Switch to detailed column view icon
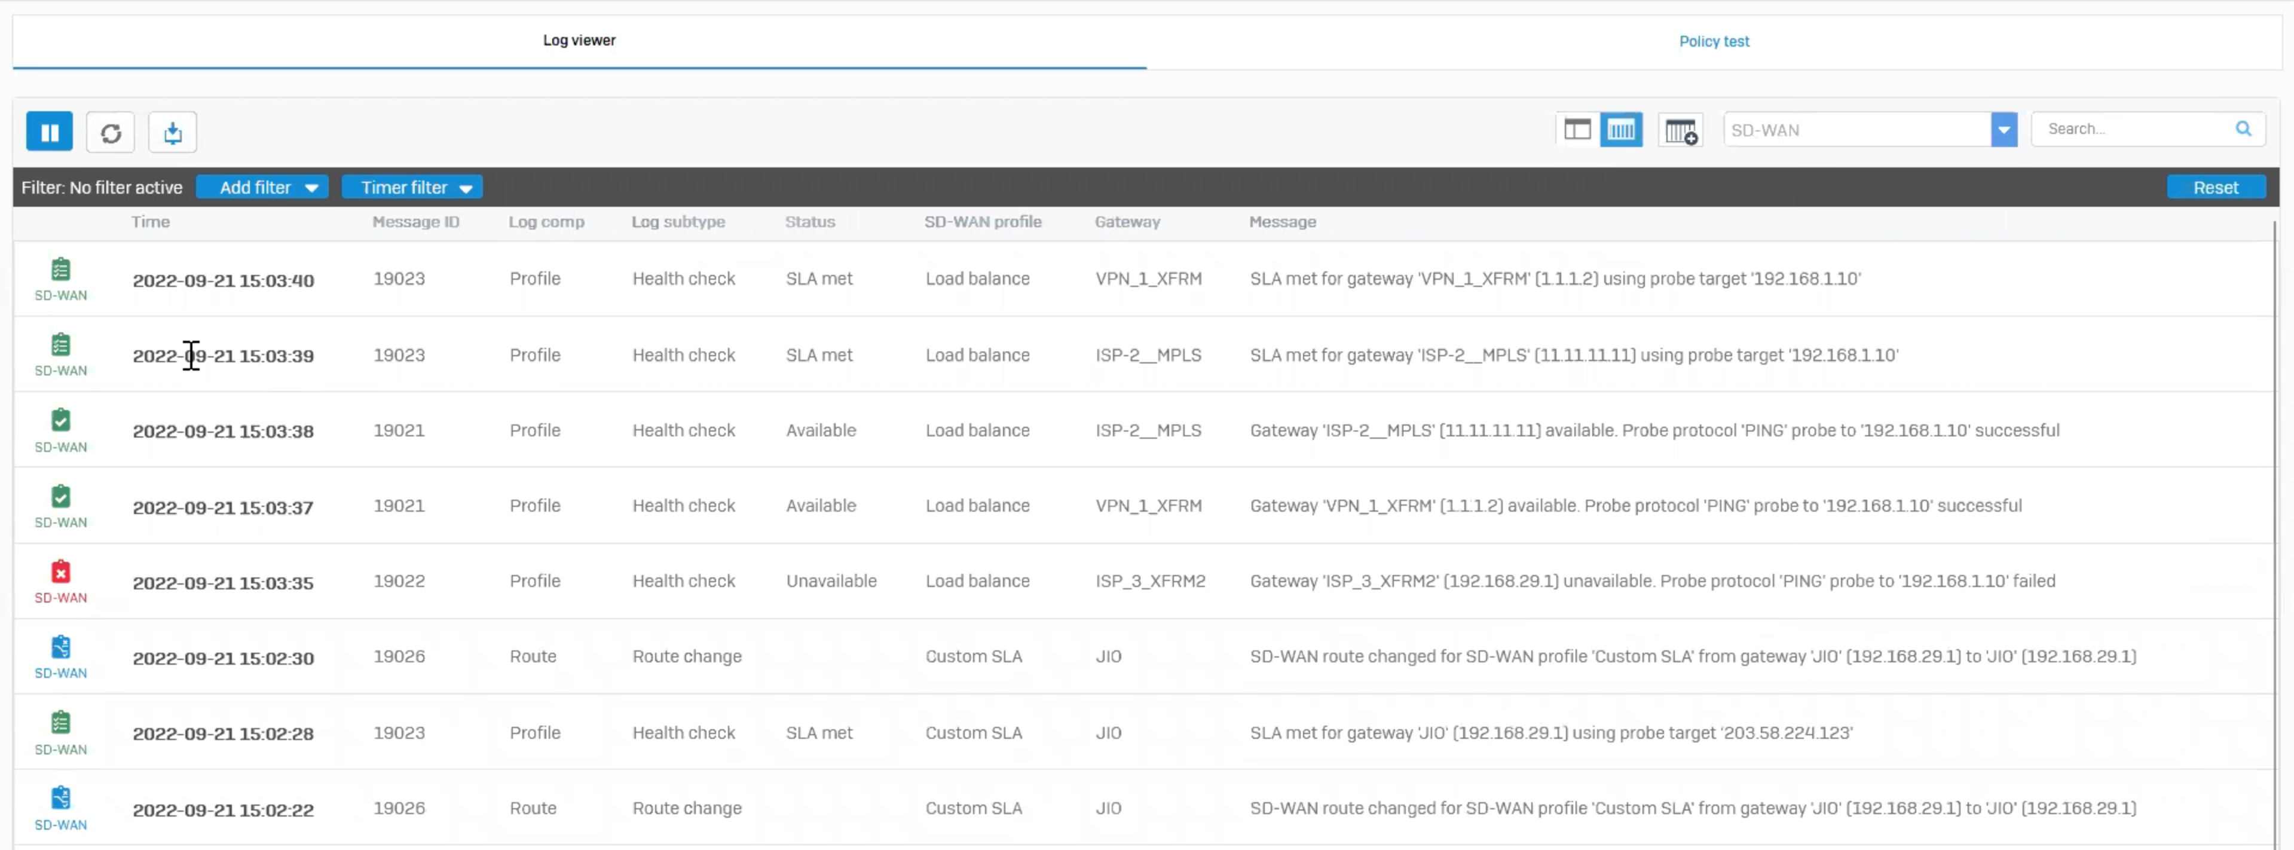Screen dimensions: 2294x850 click(1621, 130)
